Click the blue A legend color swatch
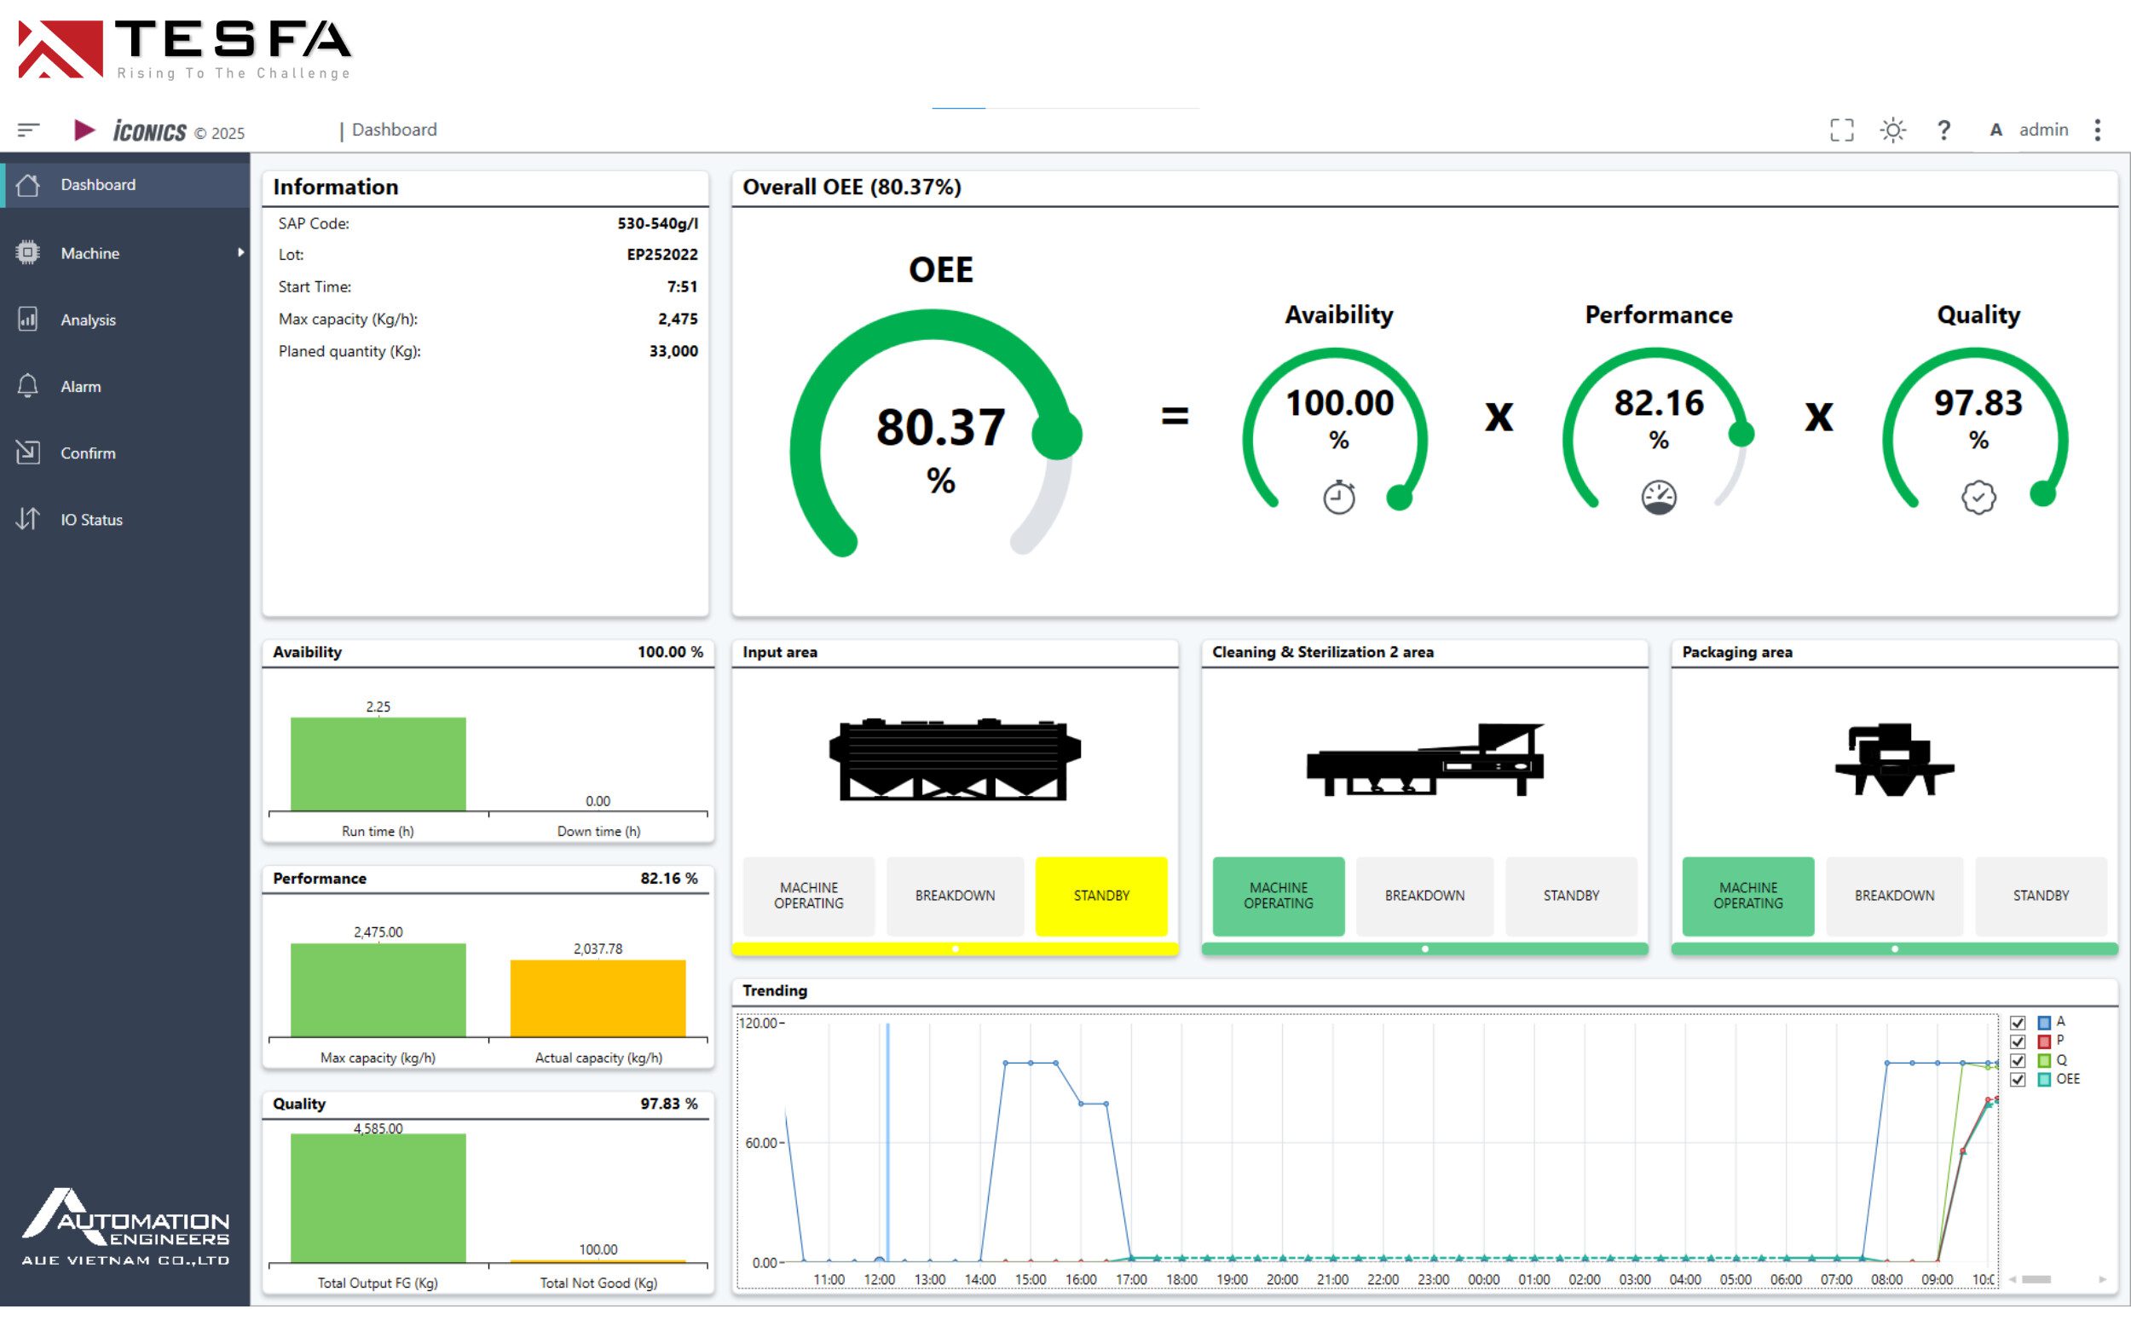This screenshot has width=2131, height=1332. click(x=2044, y=1022)
